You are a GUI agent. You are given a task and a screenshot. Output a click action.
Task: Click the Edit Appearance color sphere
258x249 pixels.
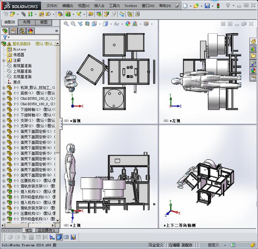click(128, 24)
